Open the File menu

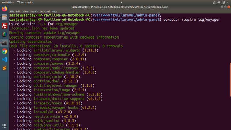(x=12, y=11)
